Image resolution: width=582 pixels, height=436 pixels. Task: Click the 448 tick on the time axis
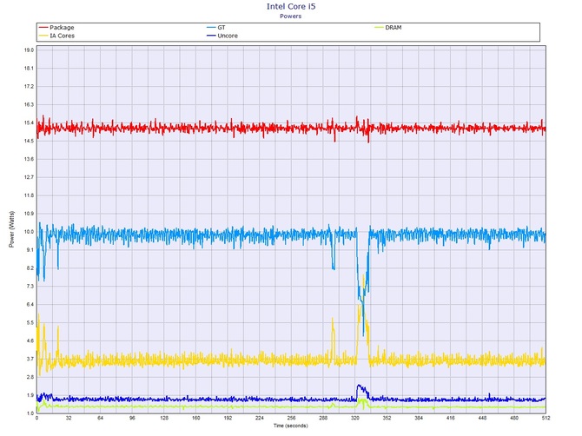pos(482,418)
